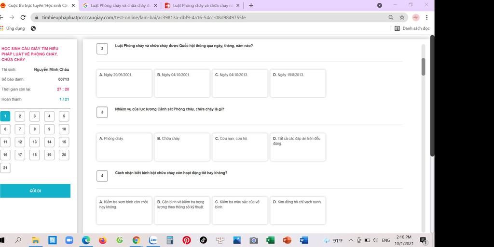Open question 19 from the number grid

[49, 155]
